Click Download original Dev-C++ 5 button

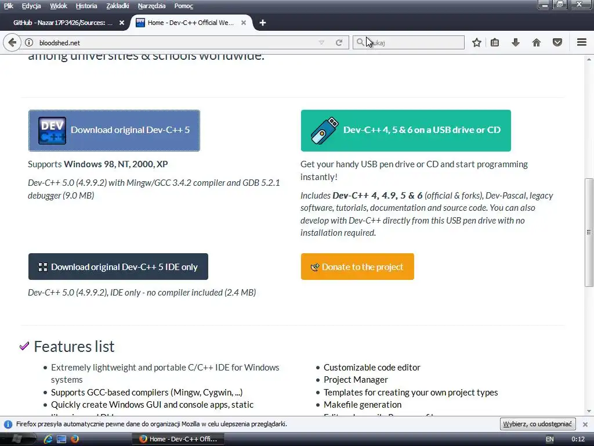point(114,131)
